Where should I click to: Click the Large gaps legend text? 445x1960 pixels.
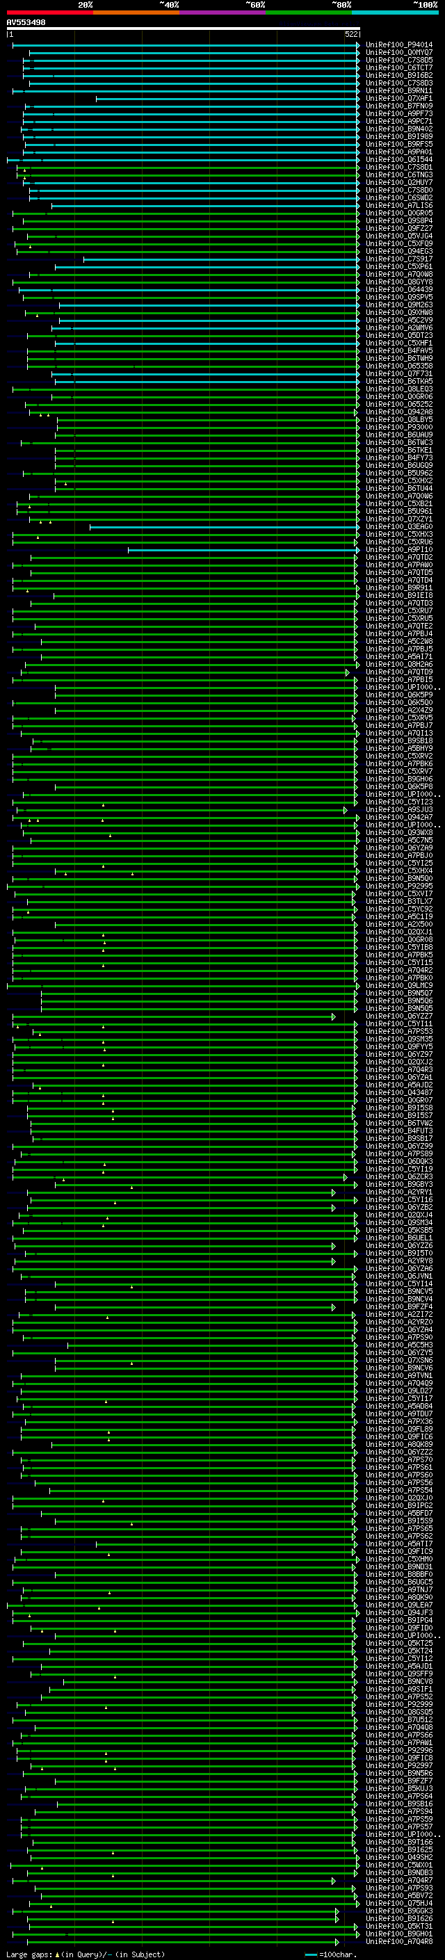[x=86, y=1954]
